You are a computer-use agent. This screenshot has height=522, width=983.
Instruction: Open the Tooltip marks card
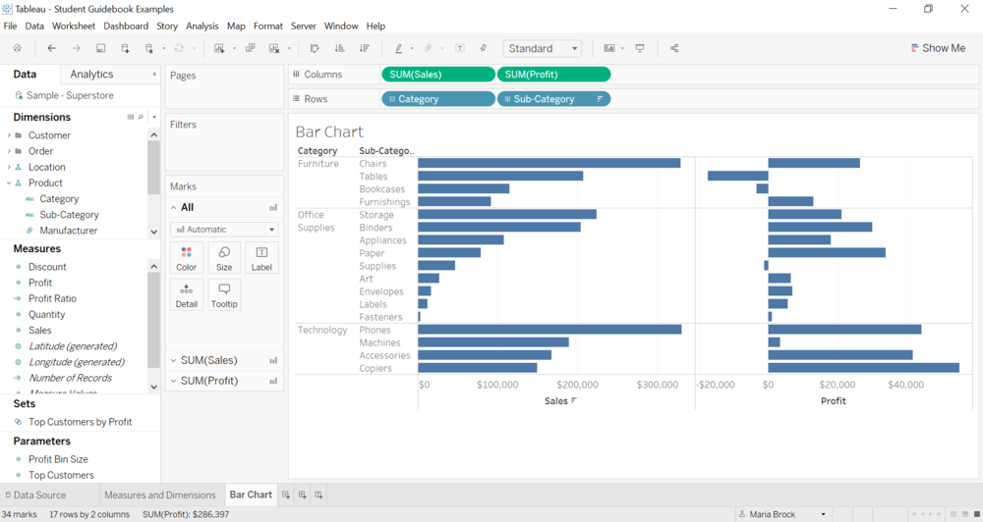(x=224, y=294)
